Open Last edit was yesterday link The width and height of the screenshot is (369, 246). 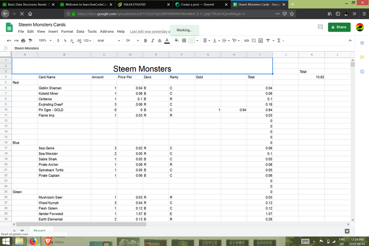click(x=150, y=32)
